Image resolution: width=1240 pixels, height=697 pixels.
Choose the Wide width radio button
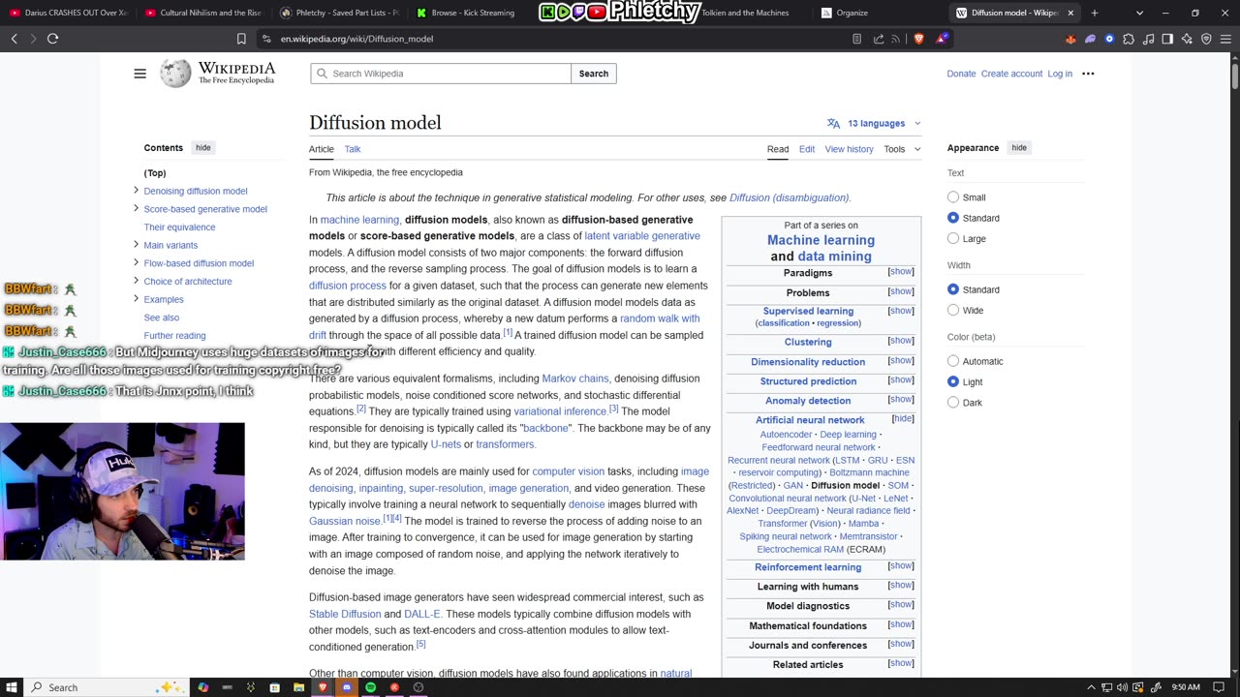click(953, 311)
